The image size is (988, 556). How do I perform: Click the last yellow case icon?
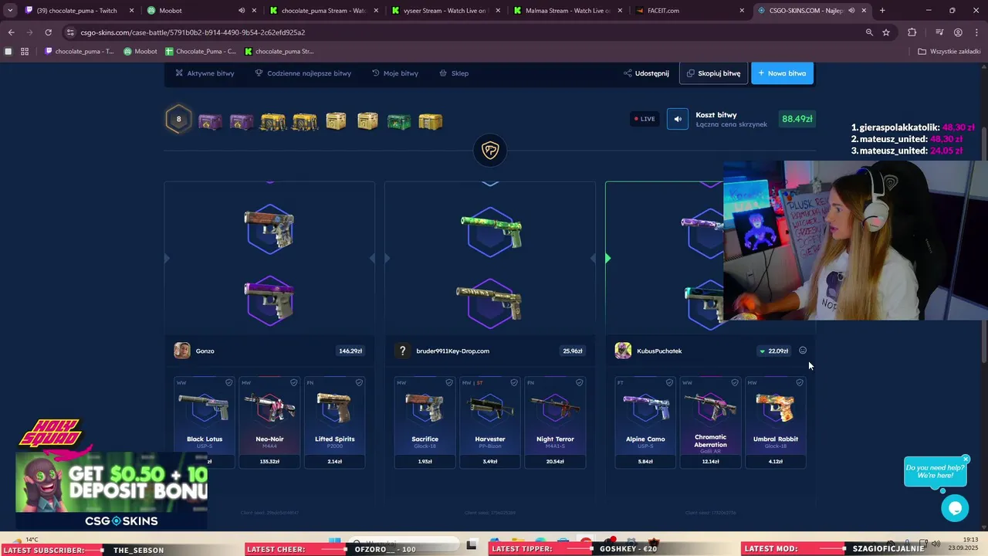point(431,121)
